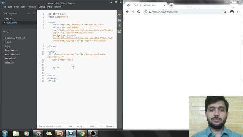The image size is (243, 137).
Task: Open Chrome three-dot menu
Action: click(x=238, y=12)
